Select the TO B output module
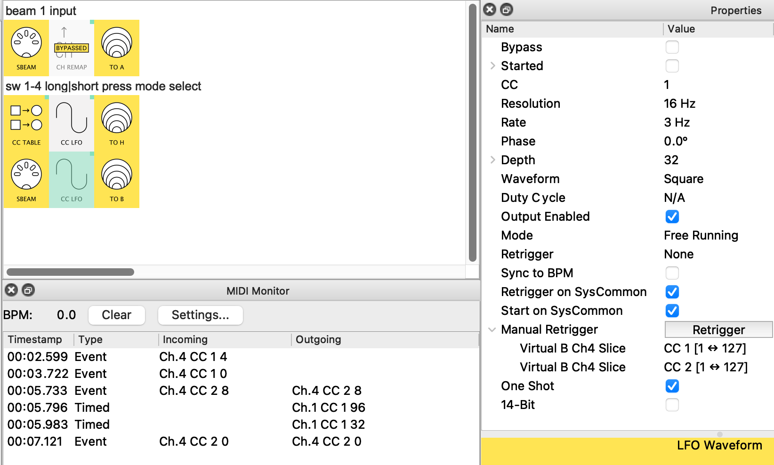Image resolution: width=774 pixels, height=465 pixels. pyautogui.click(x=117, y=180)
